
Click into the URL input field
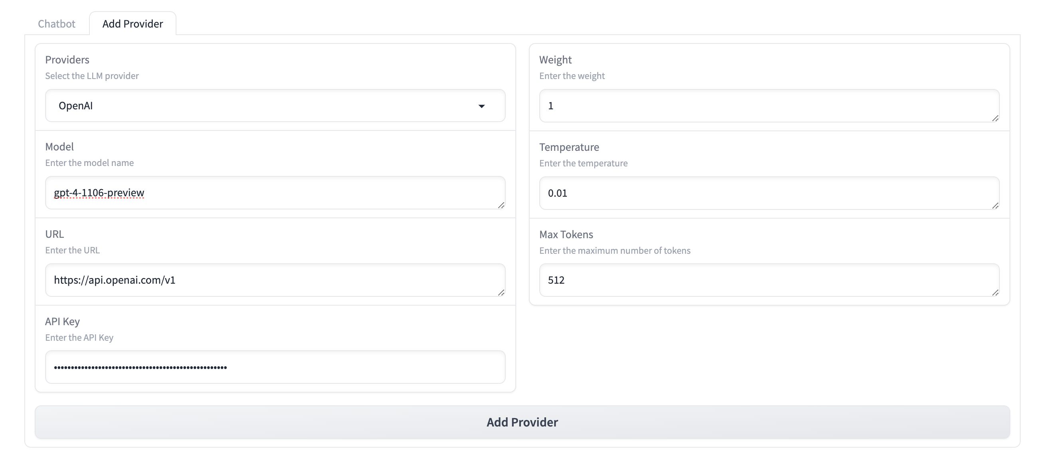click(x=275, y=280)
